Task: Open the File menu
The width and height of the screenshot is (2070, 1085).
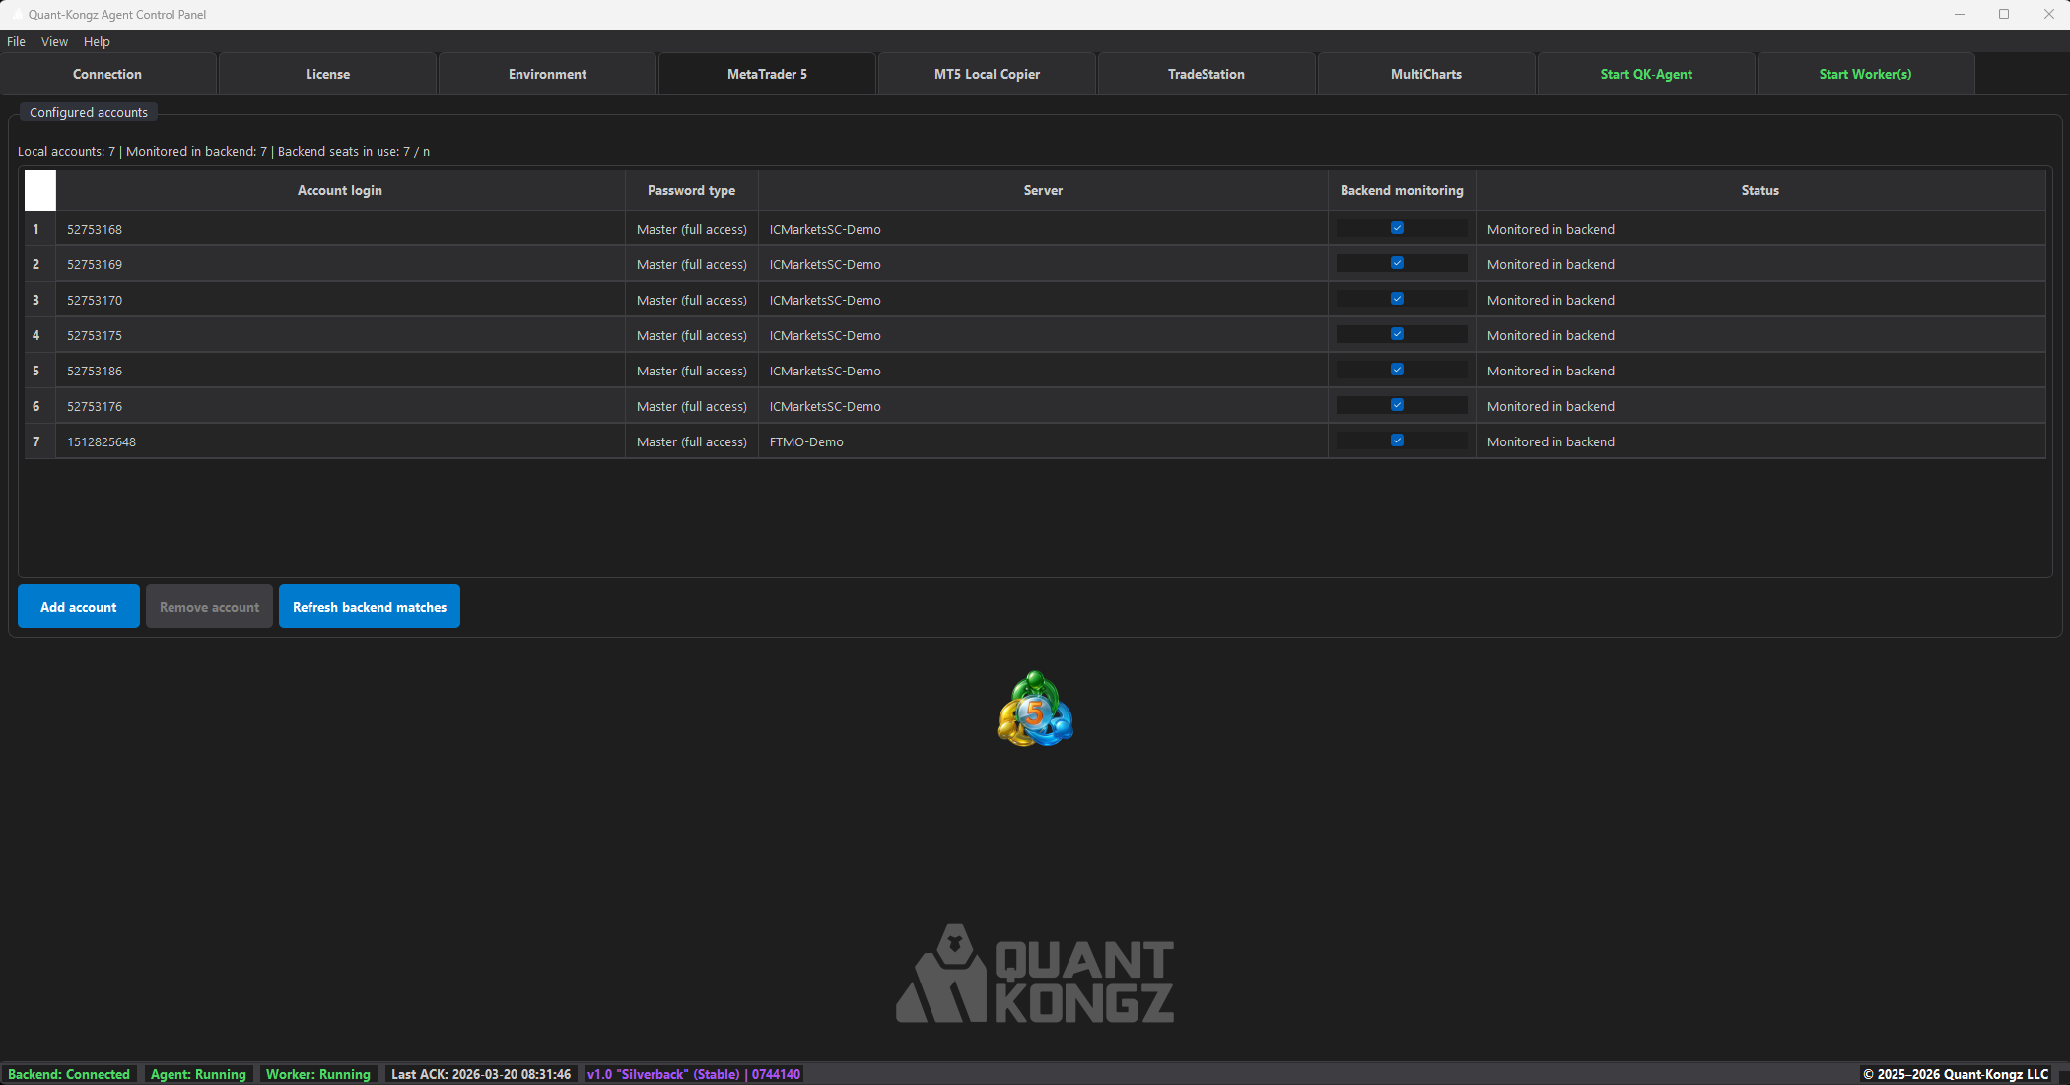Action: (x=16, y=41)
